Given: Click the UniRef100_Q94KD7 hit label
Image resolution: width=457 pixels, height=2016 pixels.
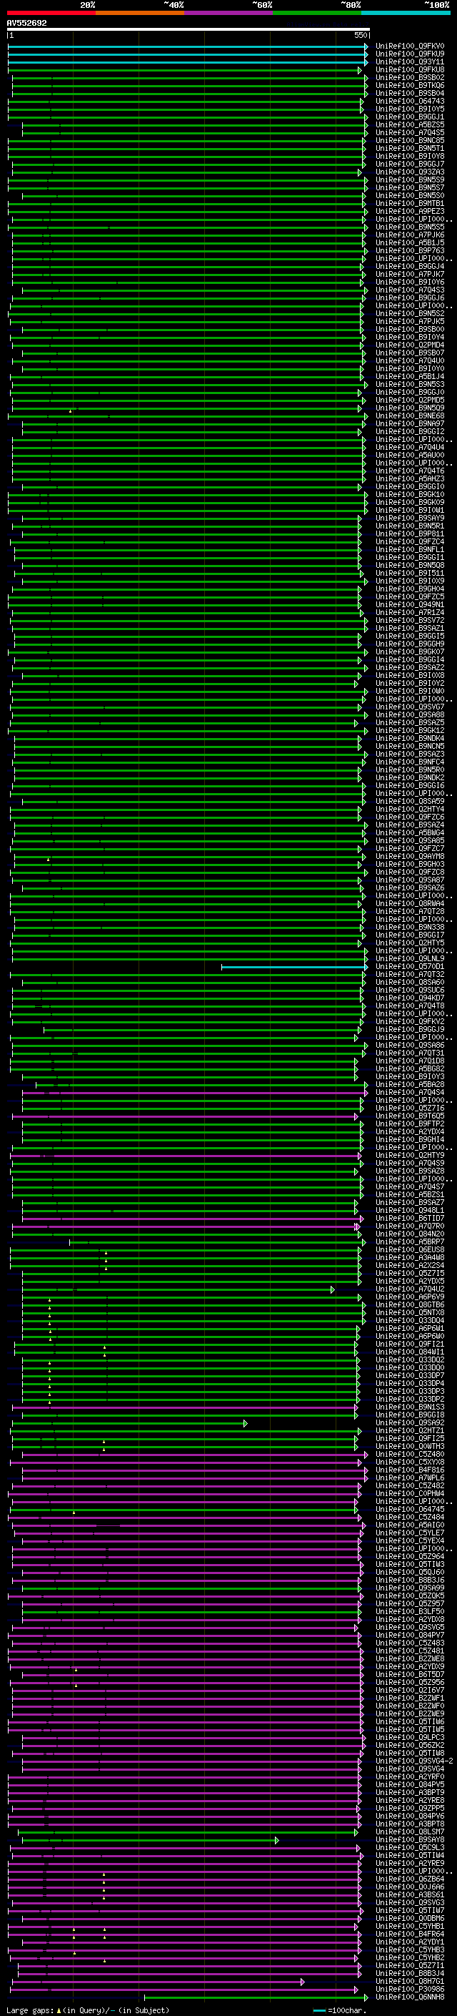Looking at the screenshot, I should pos(410,998).
